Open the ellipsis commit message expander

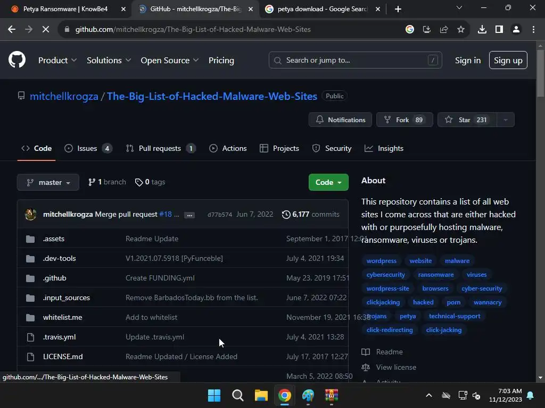(x=189, y=215)
